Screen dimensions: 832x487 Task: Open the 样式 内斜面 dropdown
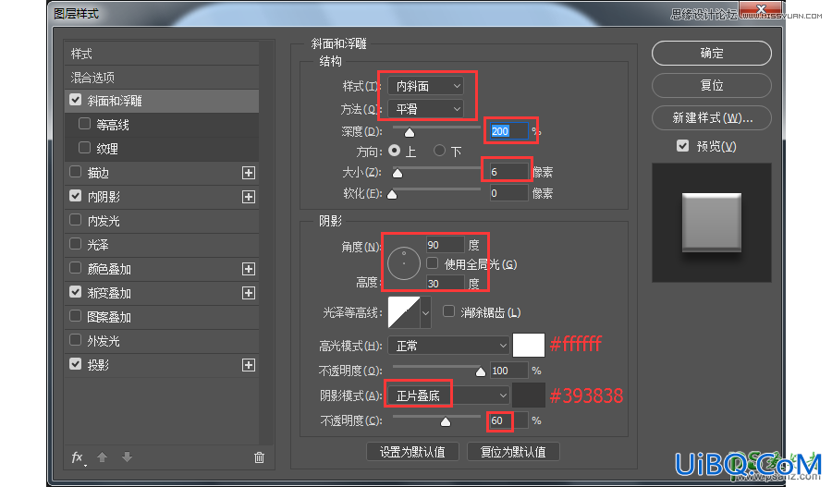(425, 85)
